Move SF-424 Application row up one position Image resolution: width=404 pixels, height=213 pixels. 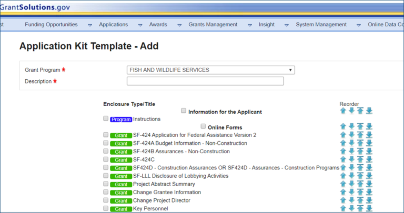point(343,135)
